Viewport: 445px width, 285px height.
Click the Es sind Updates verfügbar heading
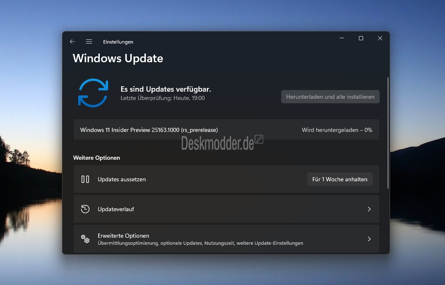(166, 89)
